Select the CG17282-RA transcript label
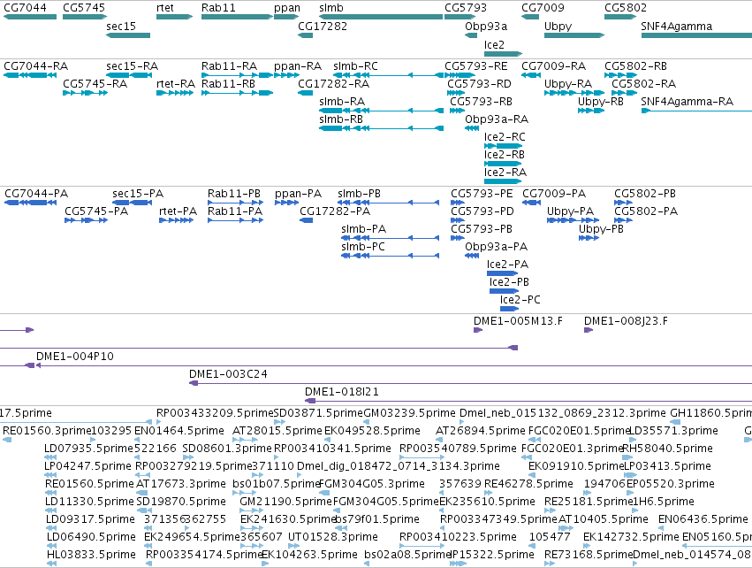Screen dimensions: 752x568 coord(333,83)
